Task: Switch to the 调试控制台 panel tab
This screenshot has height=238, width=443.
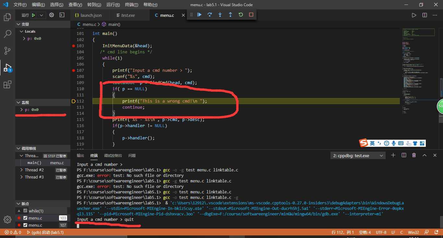Action: [x=113, y=156]
